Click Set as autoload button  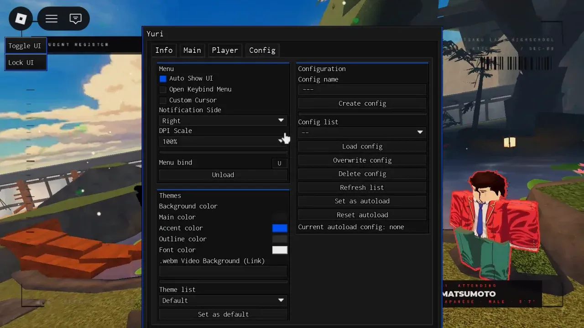pyautogui.click(x=362, y=201)
